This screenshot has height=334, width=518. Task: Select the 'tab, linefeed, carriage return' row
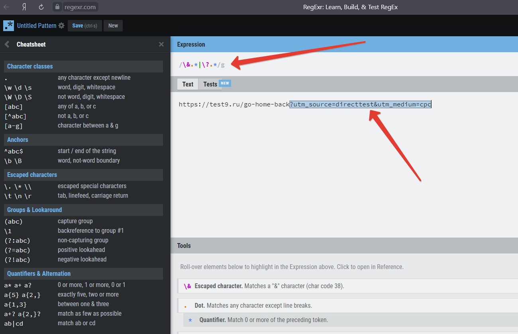tap(83, 196)
